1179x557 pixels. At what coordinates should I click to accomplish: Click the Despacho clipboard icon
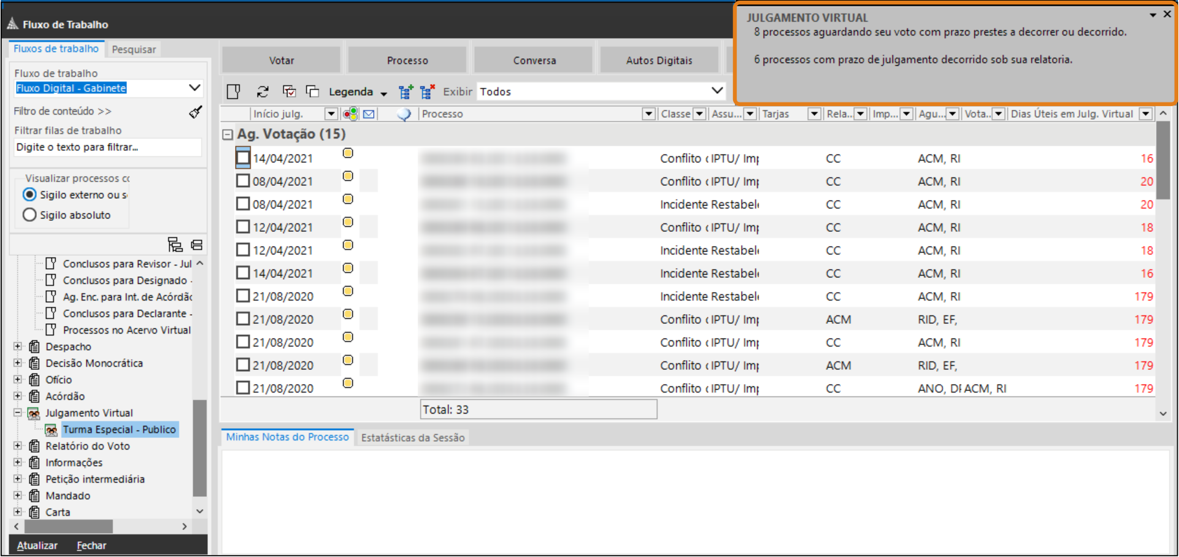(34, 347)
